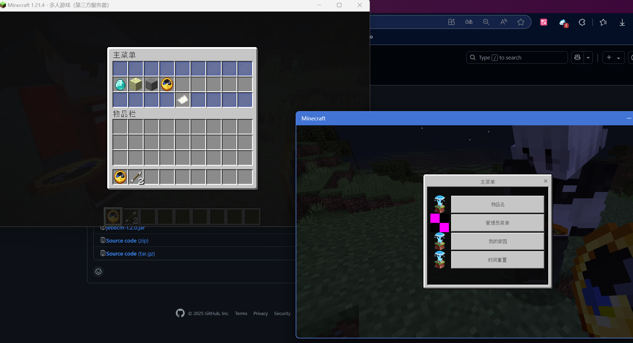This screenshot has width=633, height=343.
Task: Click first blue glass pane in chest top row
Action: point(120,69)
